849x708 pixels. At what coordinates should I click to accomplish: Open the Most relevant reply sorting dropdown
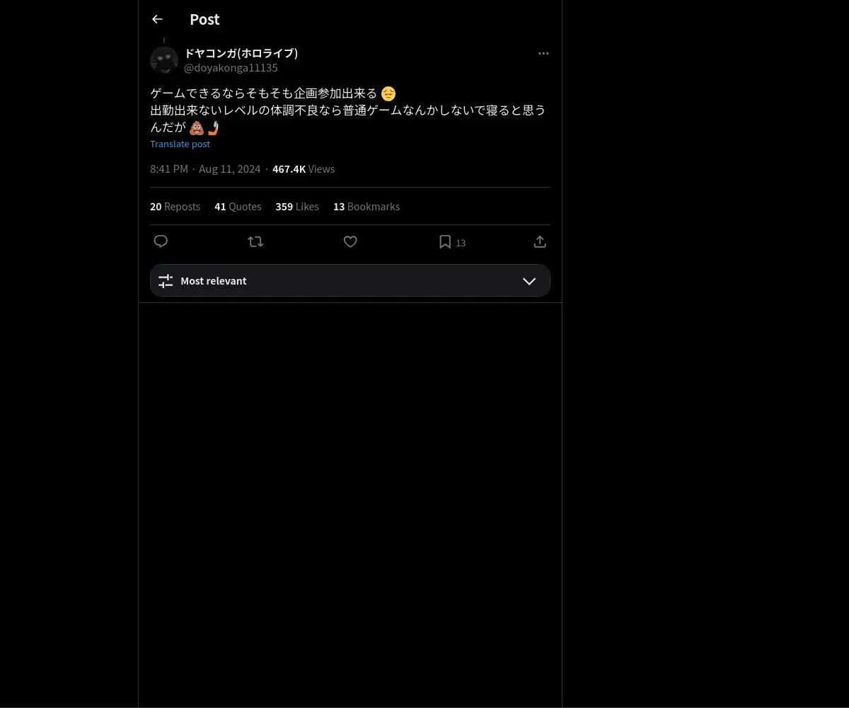pos(350,280)
